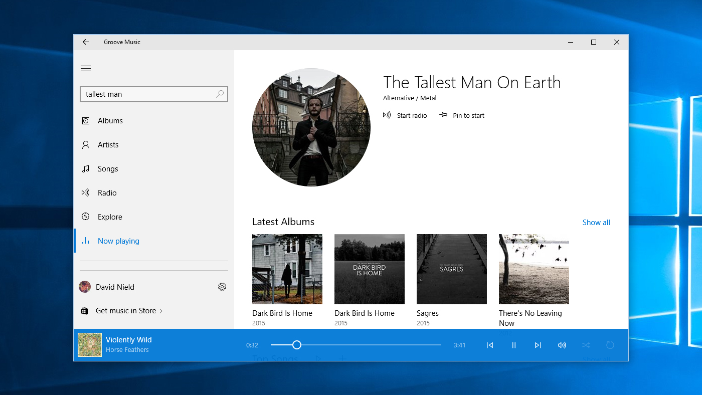
Task: Click Pin to start button
Action: coord(461,115)
